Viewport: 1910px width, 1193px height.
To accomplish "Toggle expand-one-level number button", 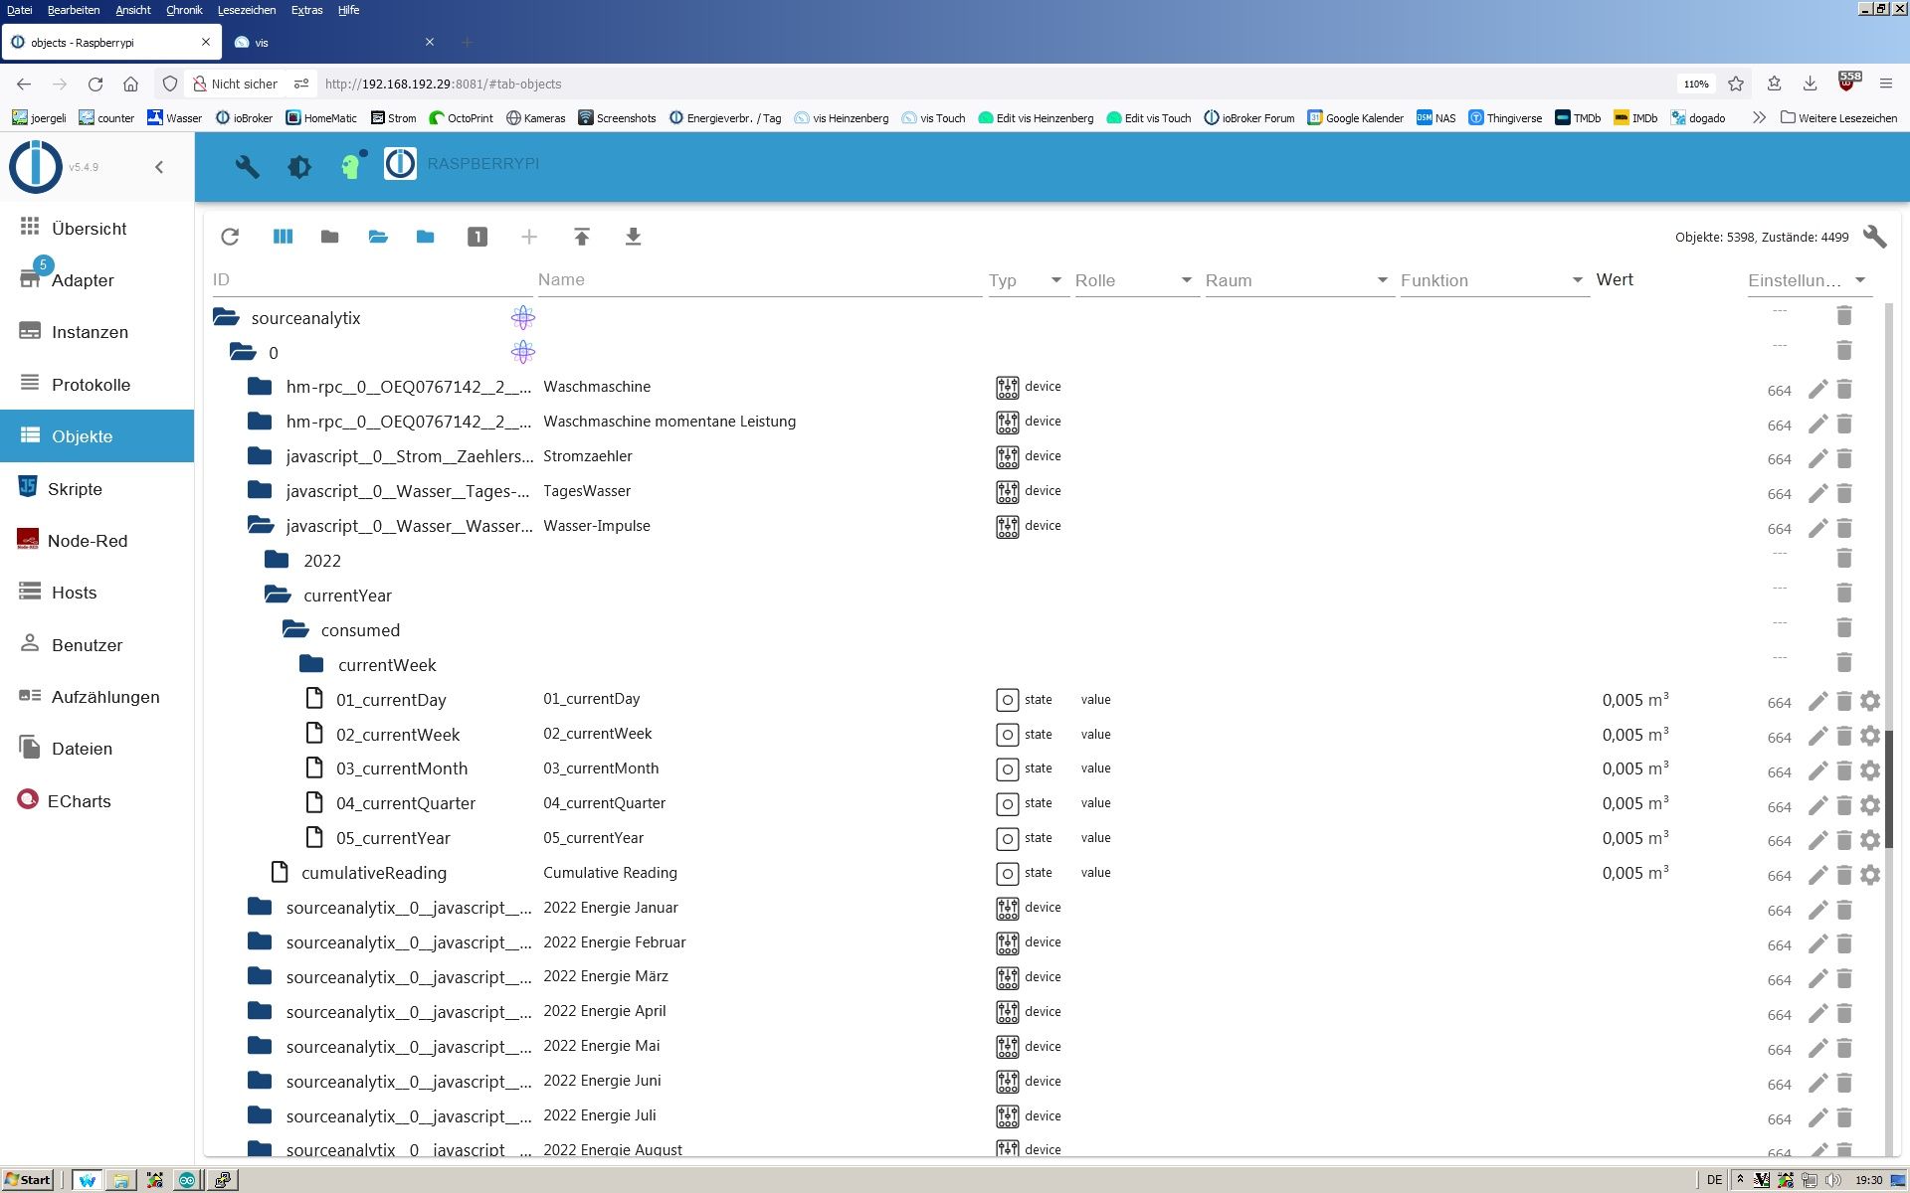I will [x=477, y=237].
